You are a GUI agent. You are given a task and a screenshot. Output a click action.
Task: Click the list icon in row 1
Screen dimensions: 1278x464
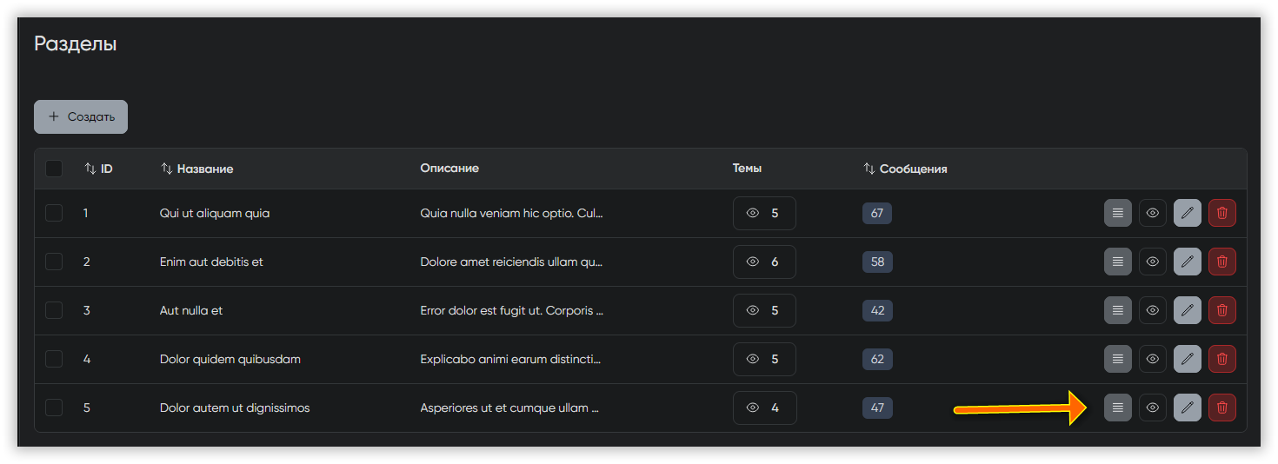pos(1117,213)
